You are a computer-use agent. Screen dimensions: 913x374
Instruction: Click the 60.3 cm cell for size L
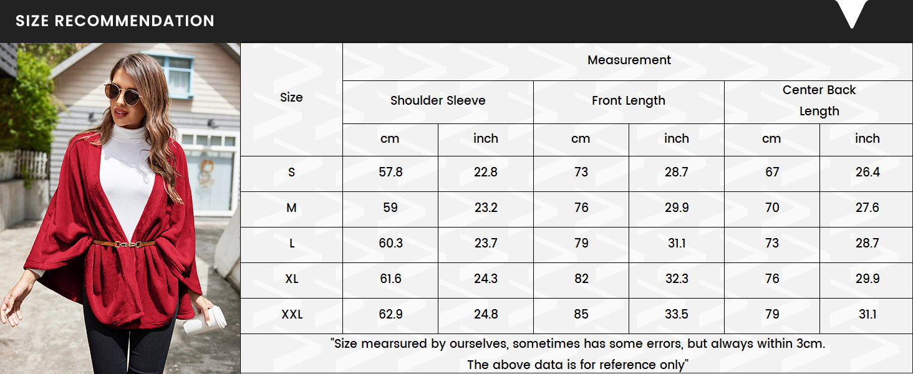click(x=390, y=244)
